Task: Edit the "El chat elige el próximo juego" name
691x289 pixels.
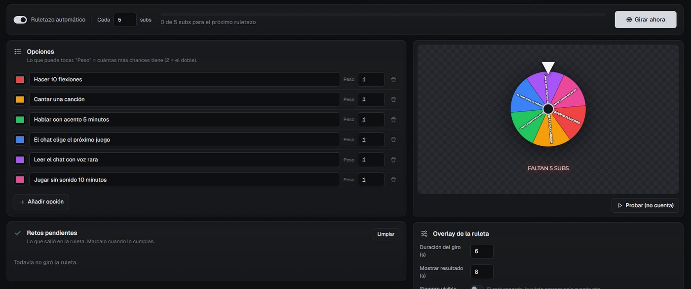Action: [185, 140]
